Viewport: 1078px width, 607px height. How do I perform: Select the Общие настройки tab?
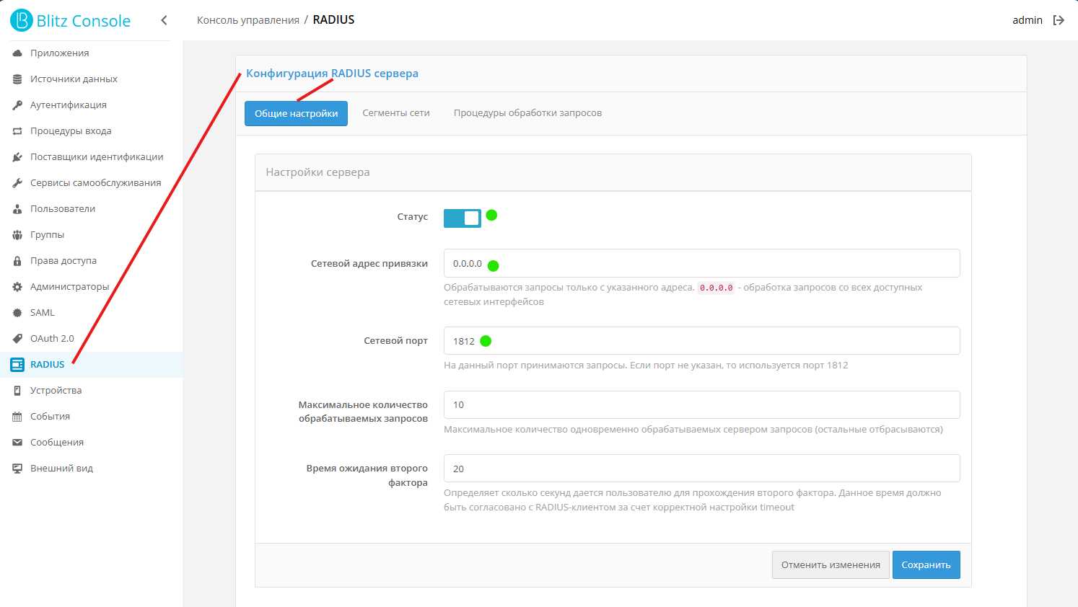coord(296,113)
